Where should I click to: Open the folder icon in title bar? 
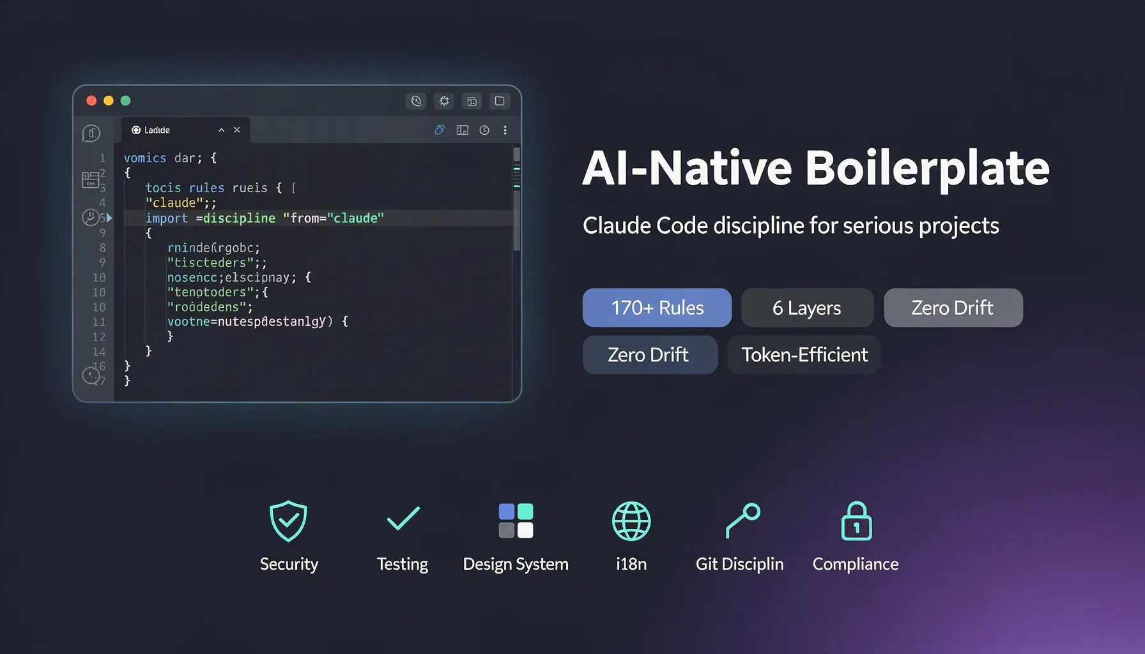pyautogui.click(x=500, y=101)
